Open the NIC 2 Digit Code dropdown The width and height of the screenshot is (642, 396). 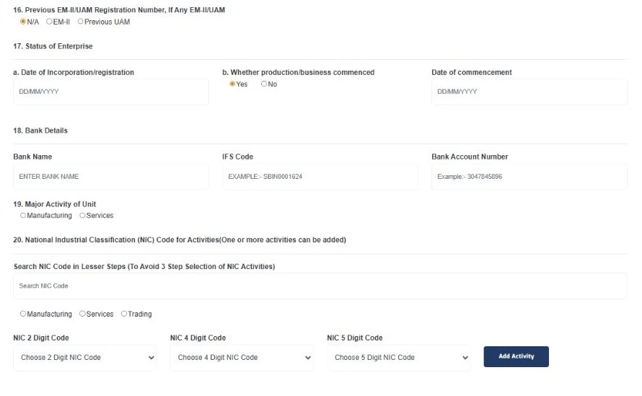click(x=84, y=358)
